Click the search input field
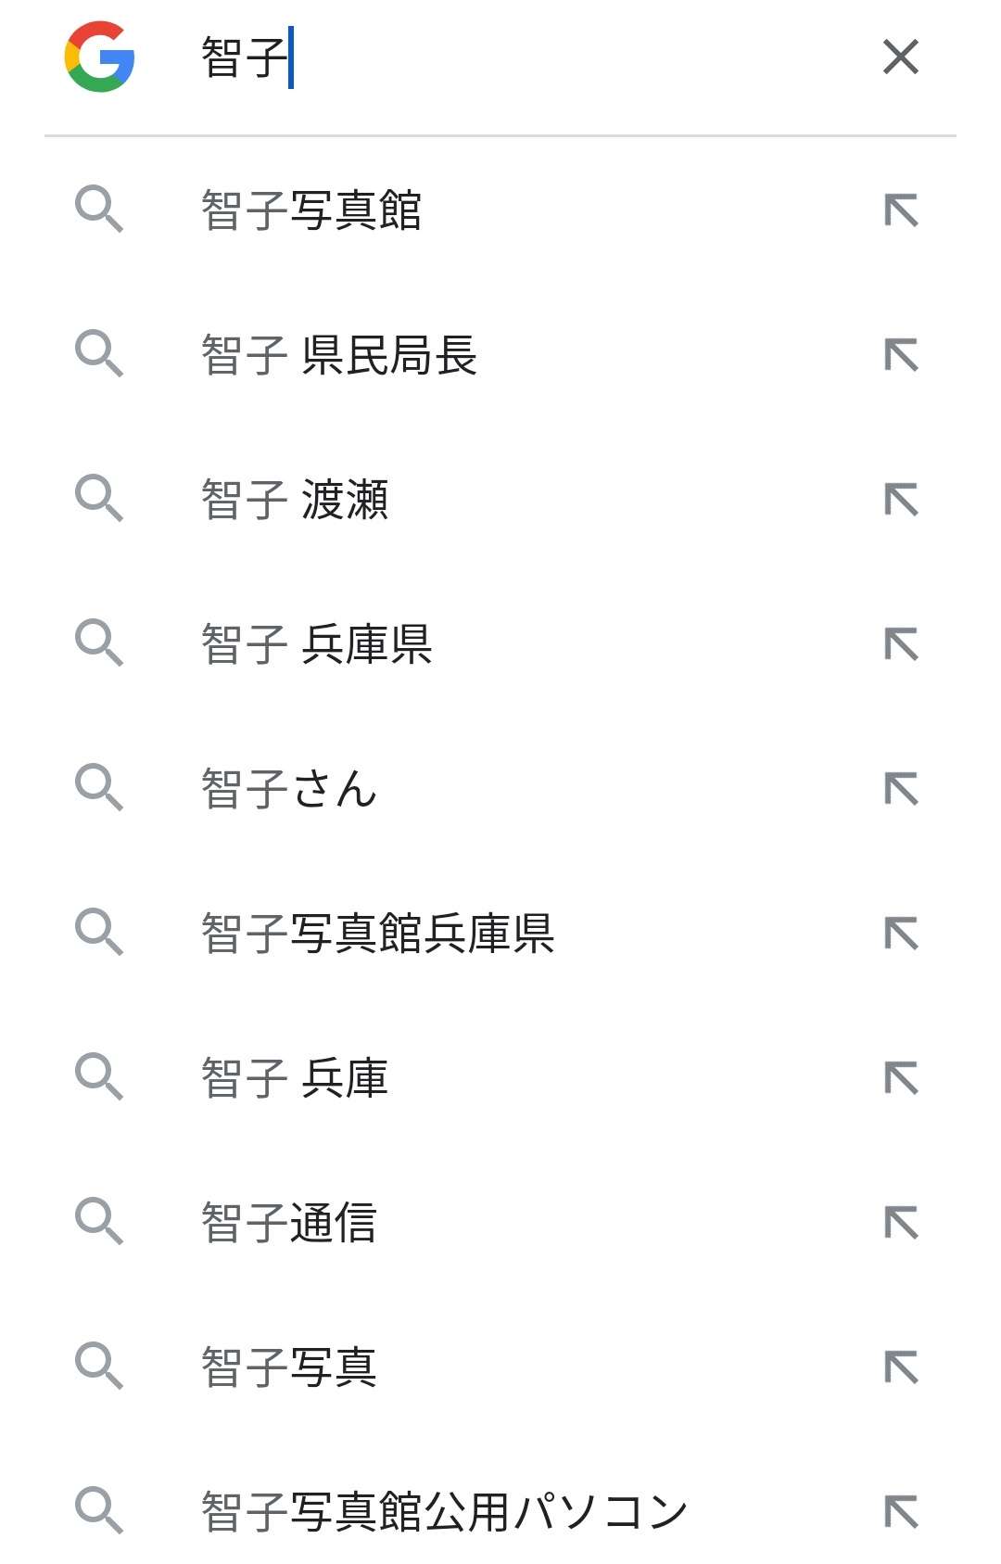The image size is (1001, 1564). pos(538,57)
